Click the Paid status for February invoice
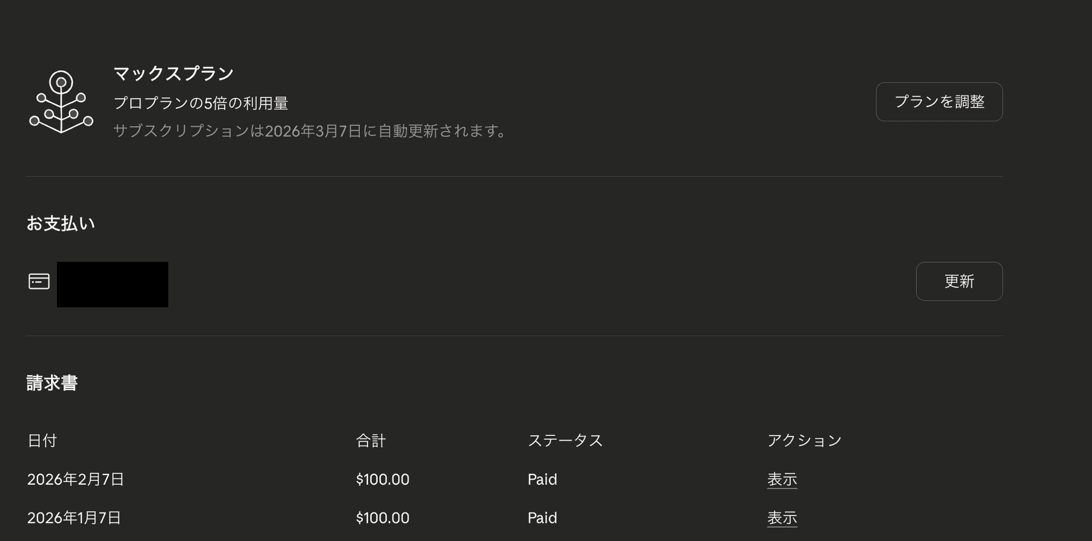Image resolution: width=1092 pixels, height=541 pixels. [x=542, y=480]
